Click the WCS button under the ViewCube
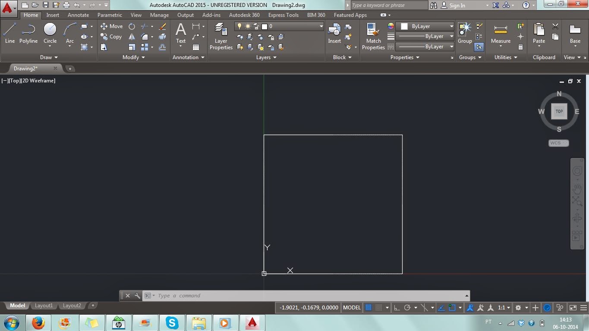Image resolution: width=589 pixels, height=331 pixels. pos(559,143)
